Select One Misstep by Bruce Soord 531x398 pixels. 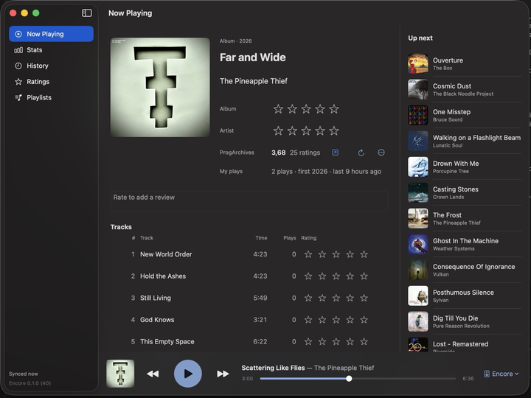465,115
